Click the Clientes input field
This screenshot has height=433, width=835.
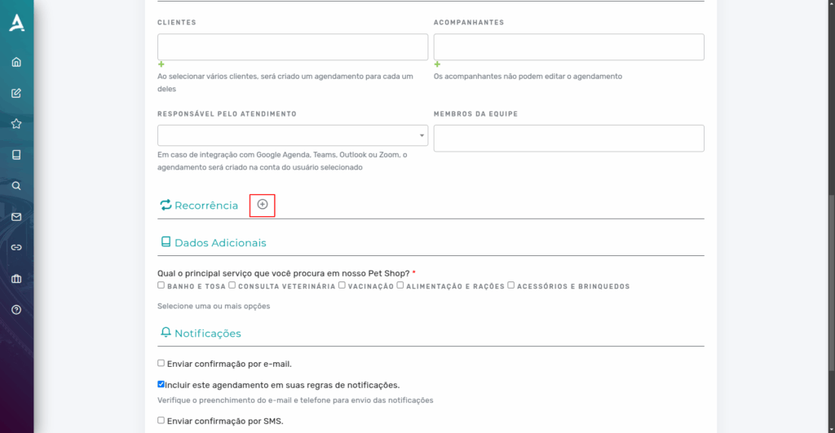point(293,46)
